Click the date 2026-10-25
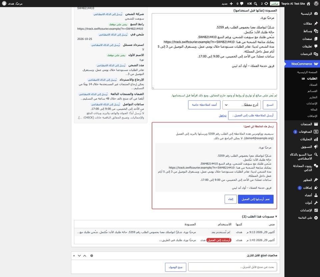Screen dimensions: 320x277 (x=85, y=39)
